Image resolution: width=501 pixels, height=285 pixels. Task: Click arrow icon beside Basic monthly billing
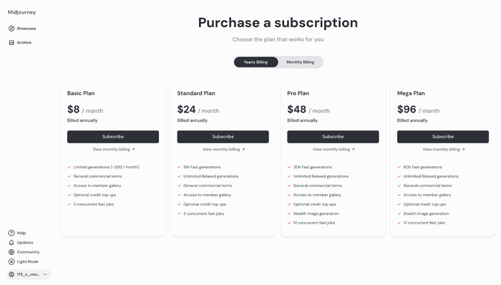click(134, 149)
